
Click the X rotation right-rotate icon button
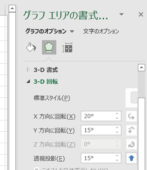pos(132,116)
